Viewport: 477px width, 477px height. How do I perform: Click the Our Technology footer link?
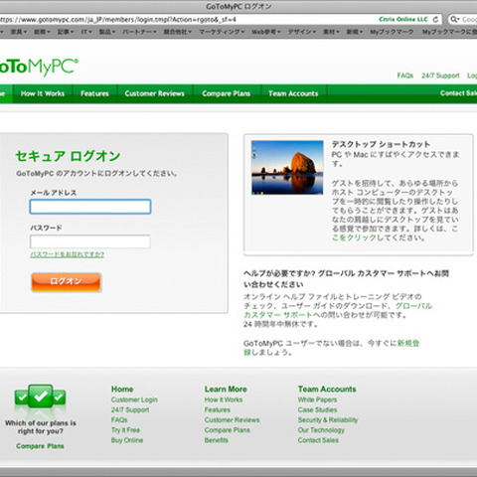coord(321,430)
